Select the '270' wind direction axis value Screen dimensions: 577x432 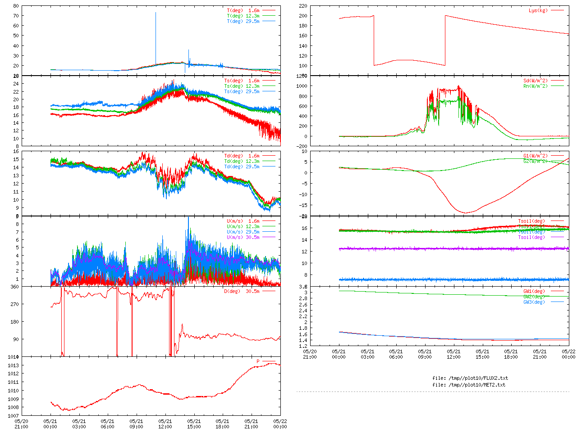14,305
